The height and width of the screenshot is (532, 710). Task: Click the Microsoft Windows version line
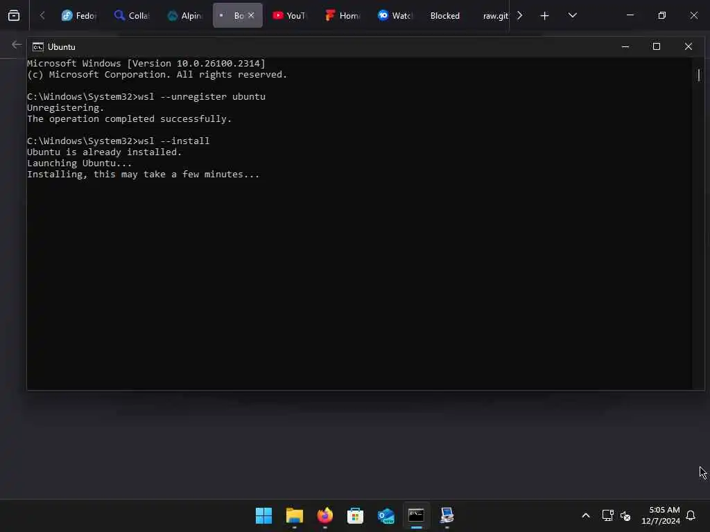coord(146,63)
